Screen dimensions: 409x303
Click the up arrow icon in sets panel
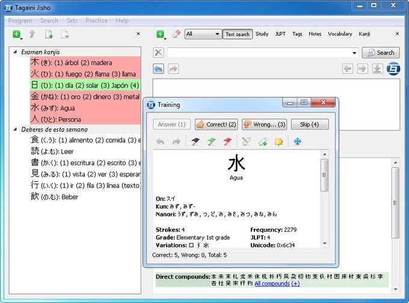click(x=32, y=34)
